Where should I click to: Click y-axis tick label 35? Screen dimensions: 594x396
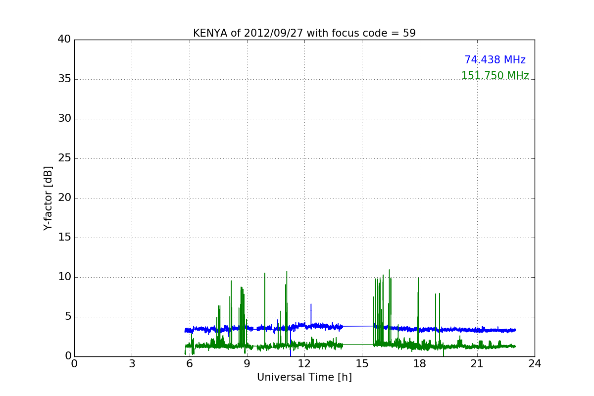[x=64, y=79]
